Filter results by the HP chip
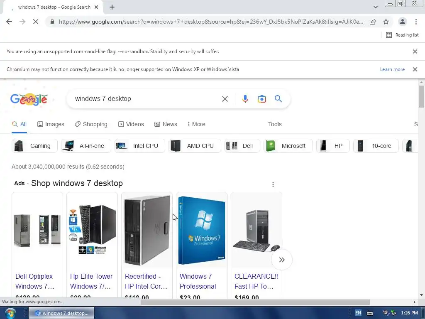This screenshot has width=425, height=319. click(333, 146)
